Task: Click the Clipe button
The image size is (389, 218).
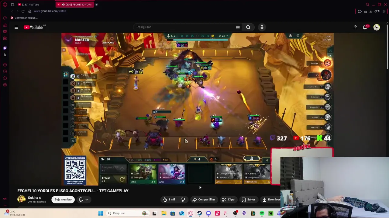Action: point(228,200)
